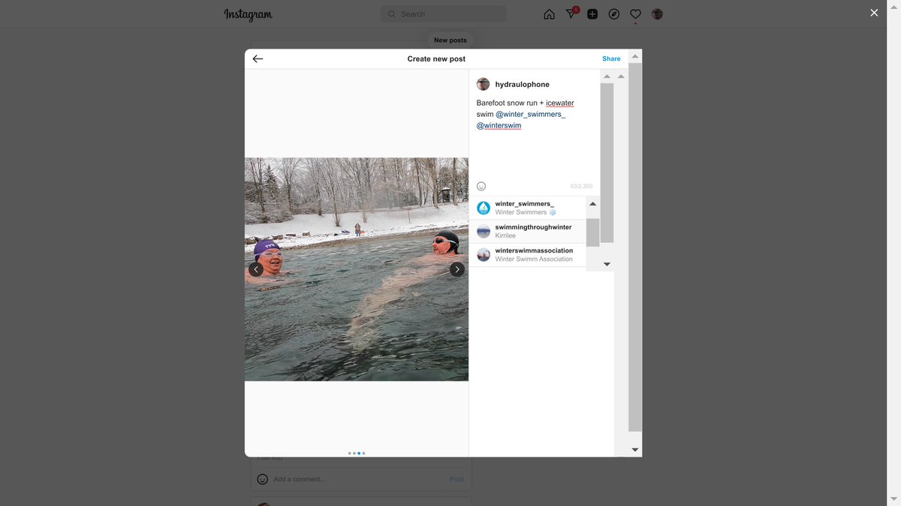The width and height of the screenshot is (901, 506).
Task: Click into the caption text area
Action: click(x=535, y=136)
